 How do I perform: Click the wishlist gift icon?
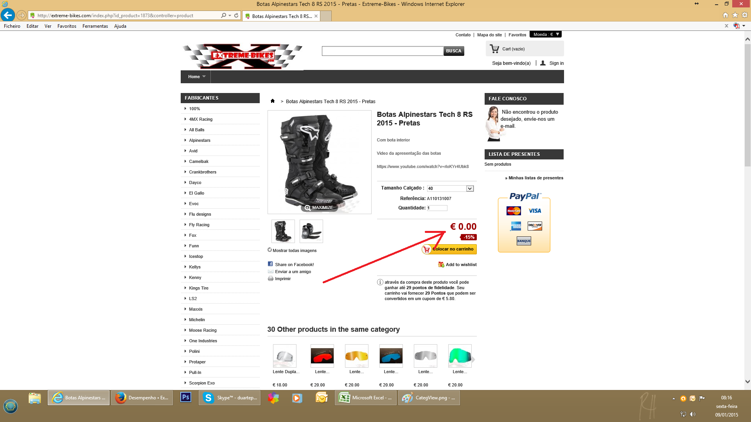coord(441,265)
